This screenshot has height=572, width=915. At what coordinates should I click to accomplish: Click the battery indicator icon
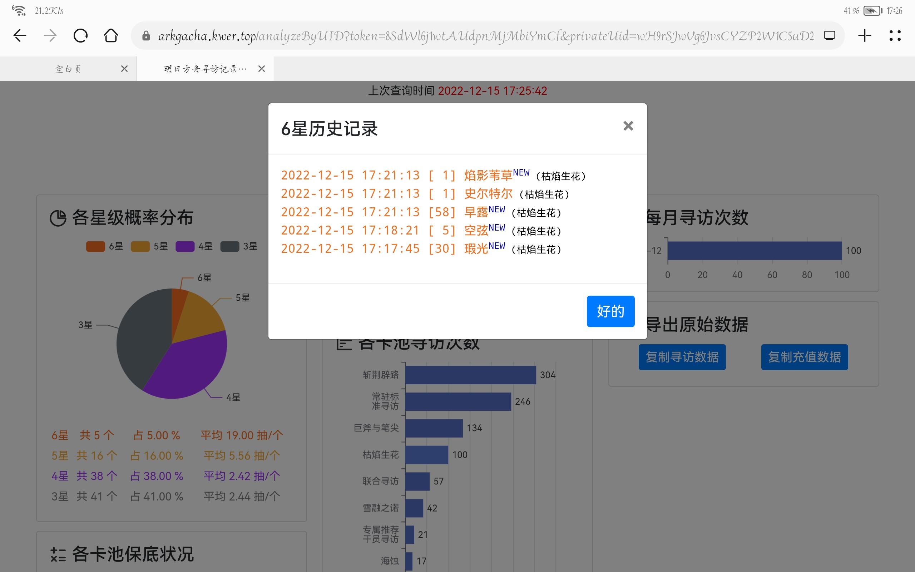pyautogui.click(x=873, y=11)
